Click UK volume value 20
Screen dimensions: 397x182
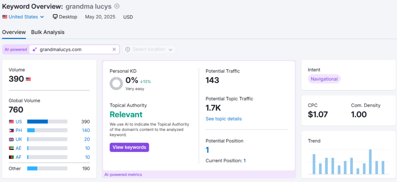(x=87, y=139)
